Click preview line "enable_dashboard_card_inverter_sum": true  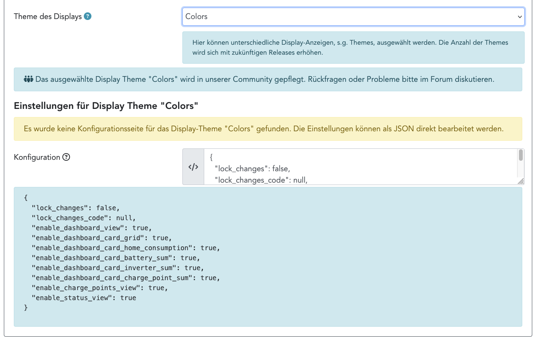click(x=118, y=268)
